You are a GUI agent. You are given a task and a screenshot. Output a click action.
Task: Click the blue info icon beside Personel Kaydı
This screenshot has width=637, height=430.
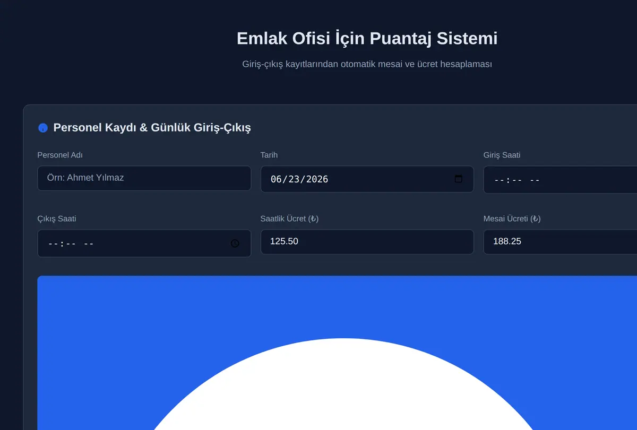(x=43, y=128)
